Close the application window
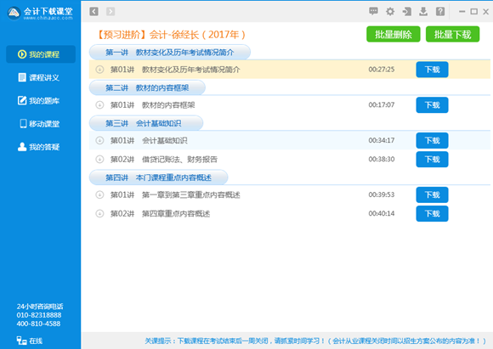This screenshot has width=493, height=349. click(485, 12)
